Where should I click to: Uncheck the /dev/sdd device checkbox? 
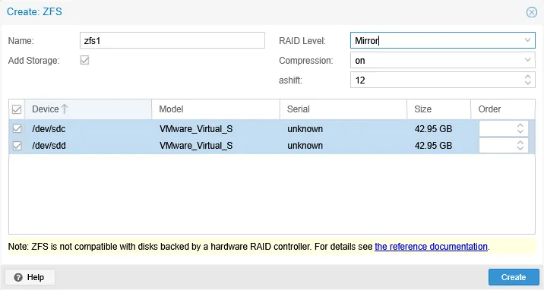click(17, 146)
